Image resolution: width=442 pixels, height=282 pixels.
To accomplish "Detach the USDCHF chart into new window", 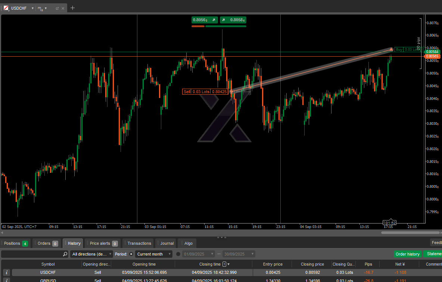I will coord(57,8).
